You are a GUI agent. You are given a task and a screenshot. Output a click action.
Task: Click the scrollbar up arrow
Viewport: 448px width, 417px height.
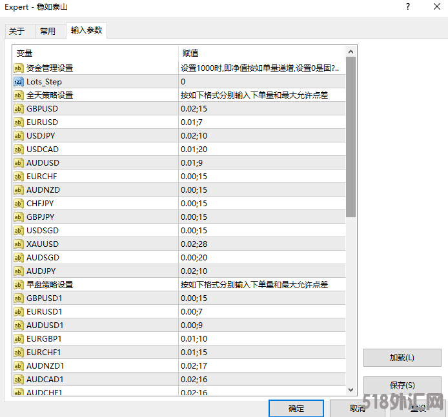pos(351,52)
